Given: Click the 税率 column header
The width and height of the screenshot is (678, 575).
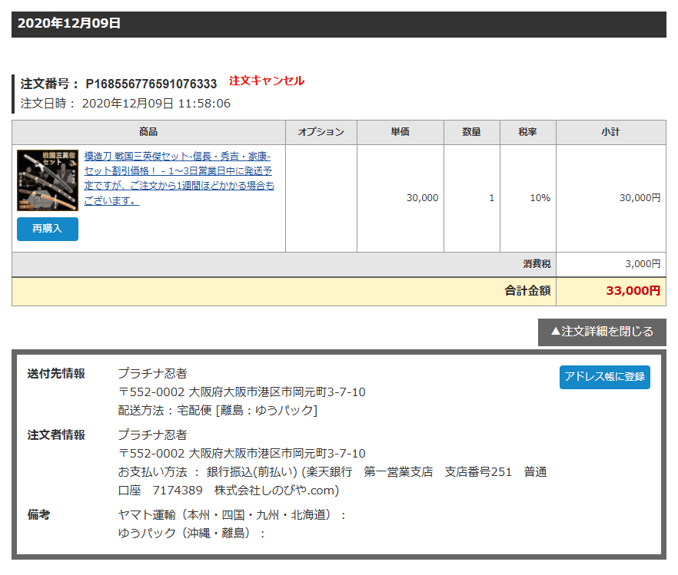Looking at the screenshot, I should point(527,132).
